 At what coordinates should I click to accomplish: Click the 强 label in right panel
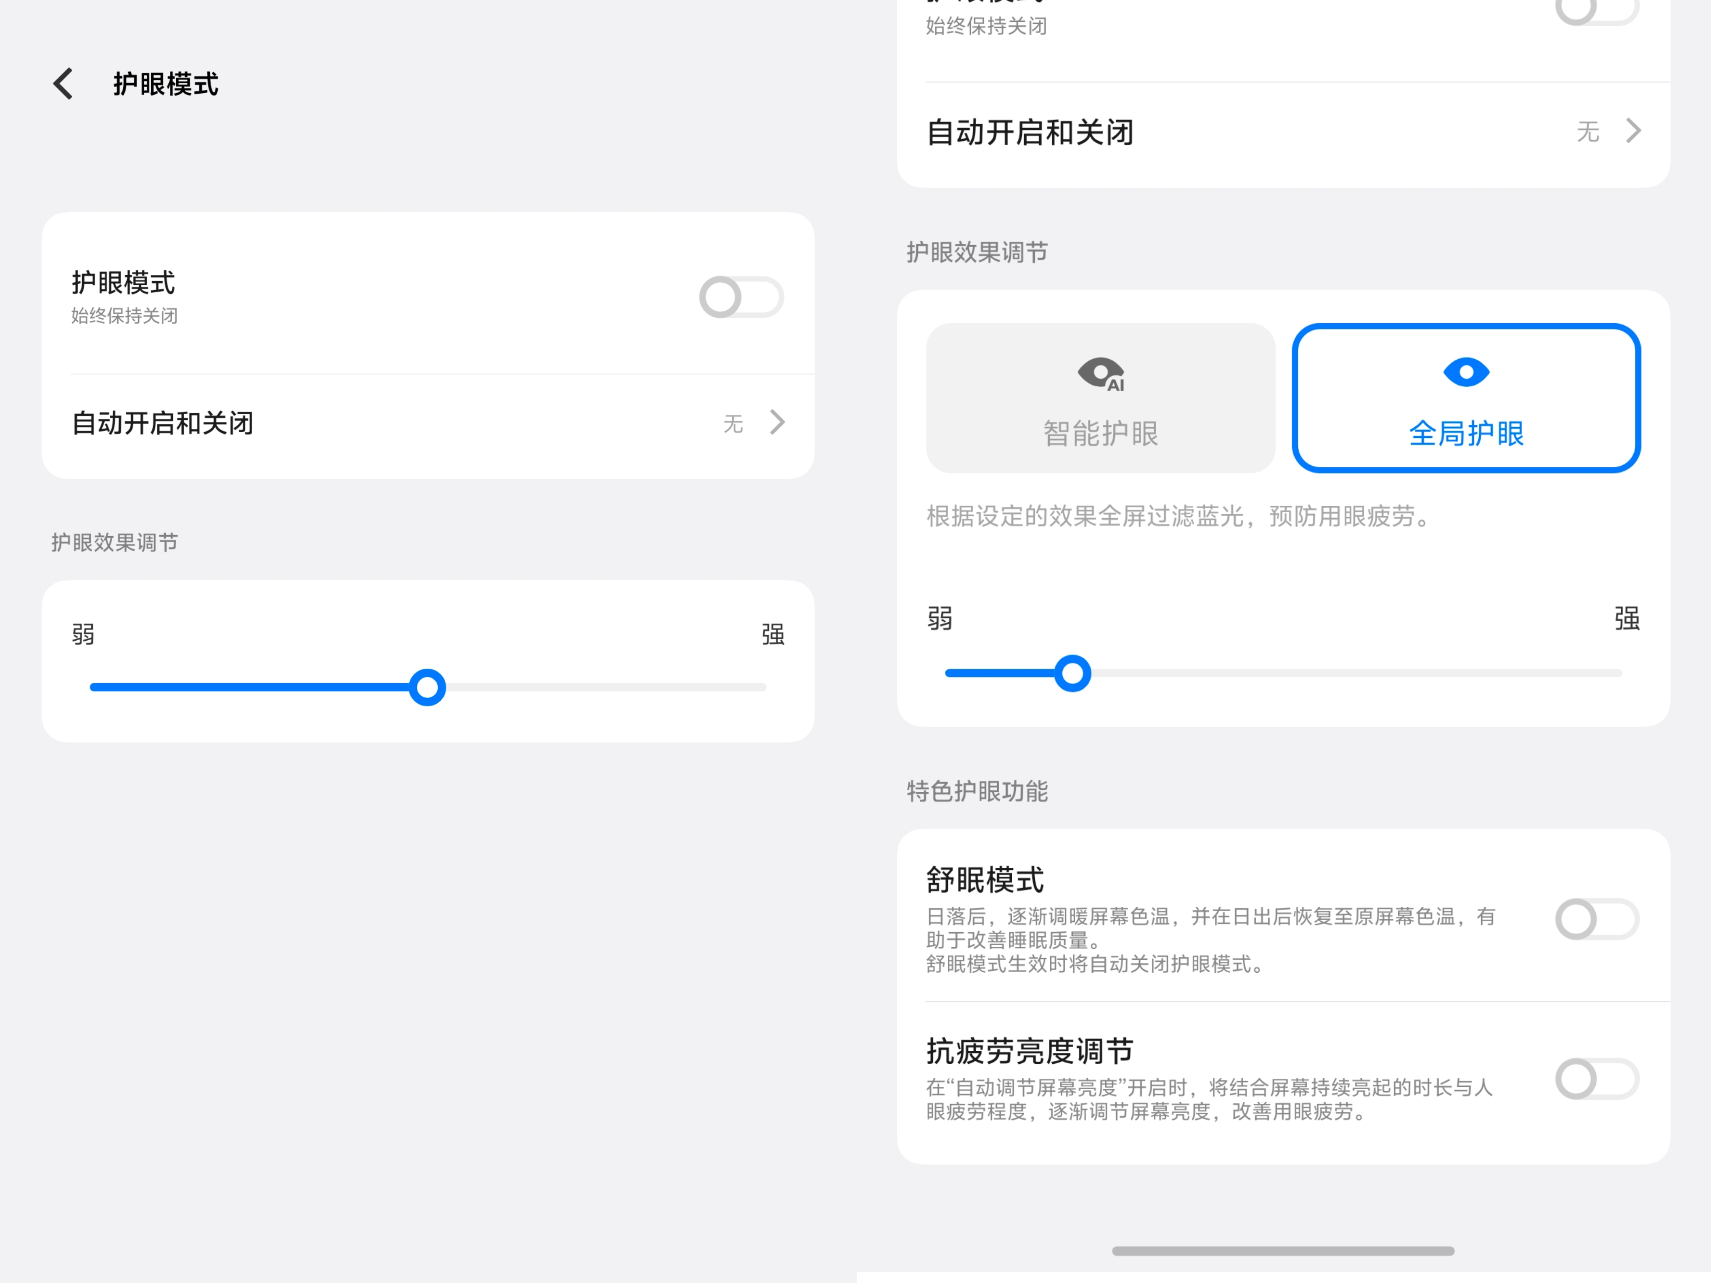1627,618
